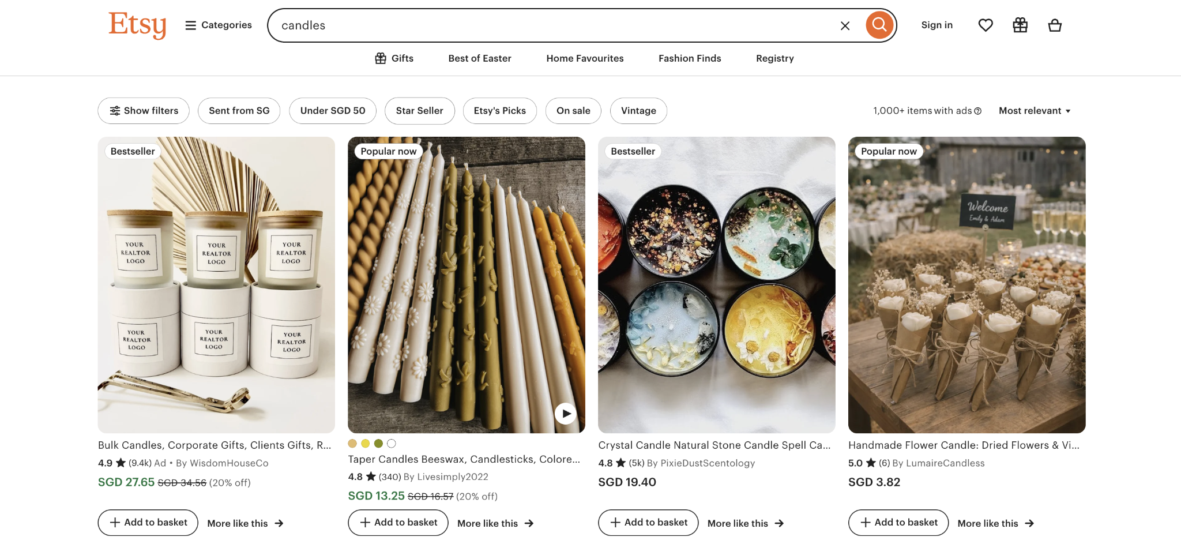Play the taper candles listing video
Image resolution: width=1181 pixels, height=544 pixels.
pyautogui.click(x=565, y=413)
